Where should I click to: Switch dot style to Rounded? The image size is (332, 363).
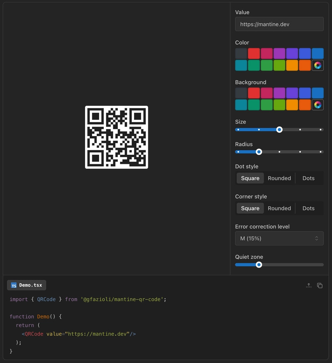tap(279, 178)
